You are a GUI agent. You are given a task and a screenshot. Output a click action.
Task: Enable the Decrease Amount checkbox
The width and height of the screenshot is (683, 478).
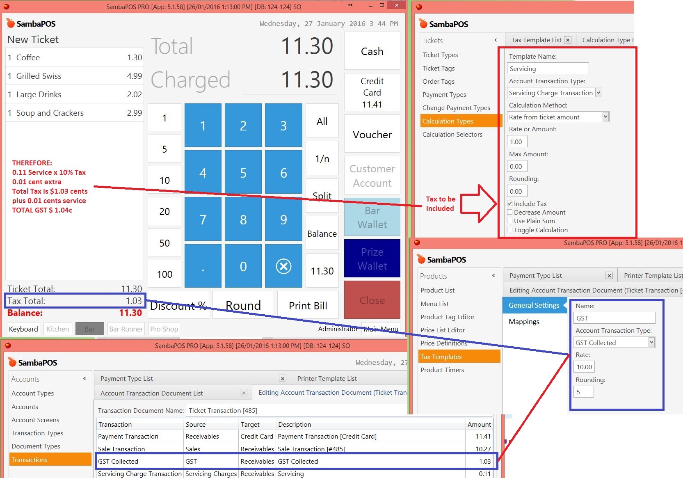tap(509, 212)
